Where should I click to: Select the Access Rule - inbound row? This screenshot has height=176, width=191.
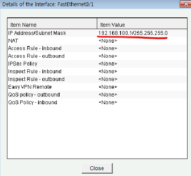pos(97,48)
